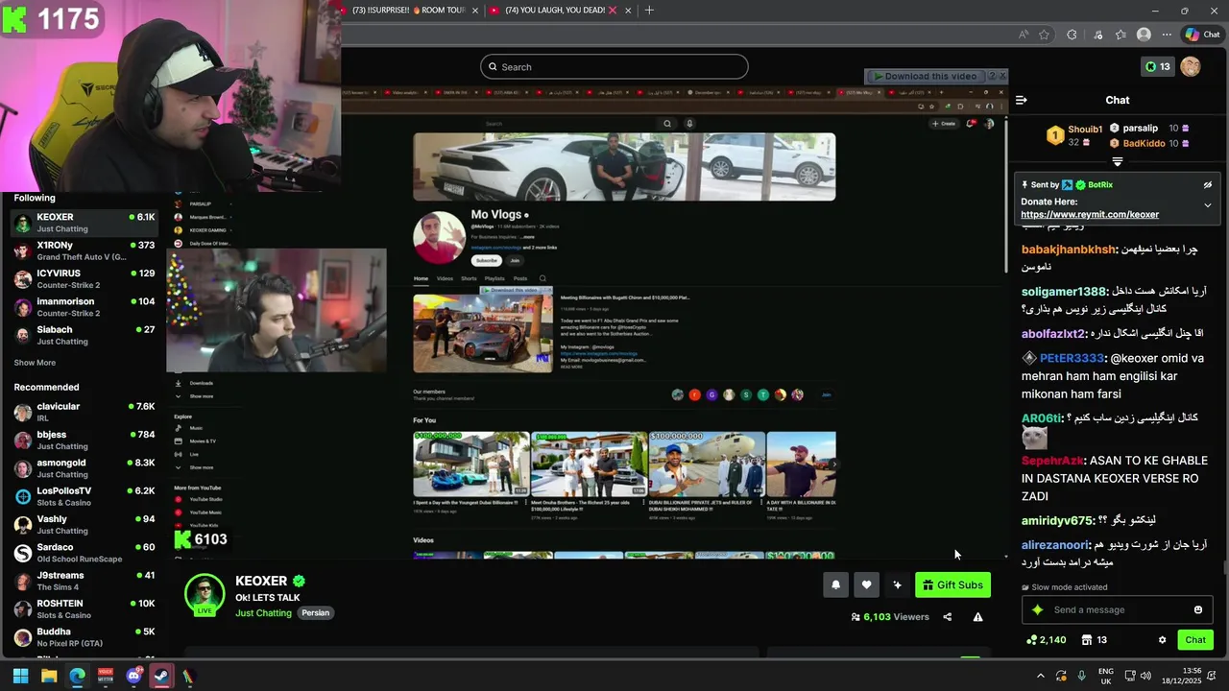
Task: Open J9streams recommended channel
Action: (84, 581)
